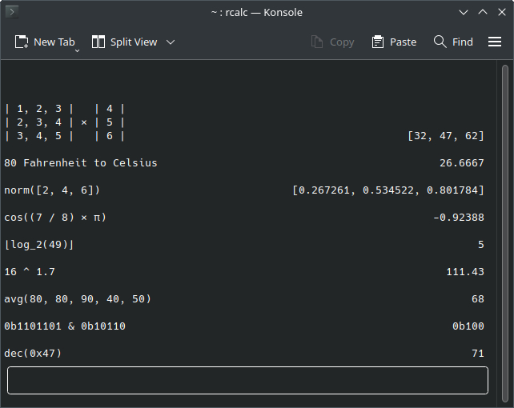Click the floor log result 5

[481, 245]
